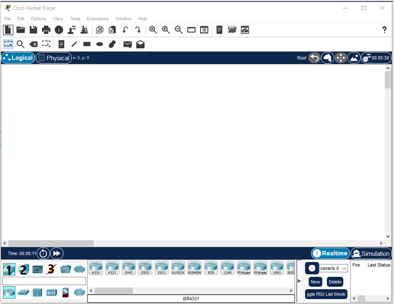Open scenario info button
This screenshot has height=304, width=394.
[312, 268]
